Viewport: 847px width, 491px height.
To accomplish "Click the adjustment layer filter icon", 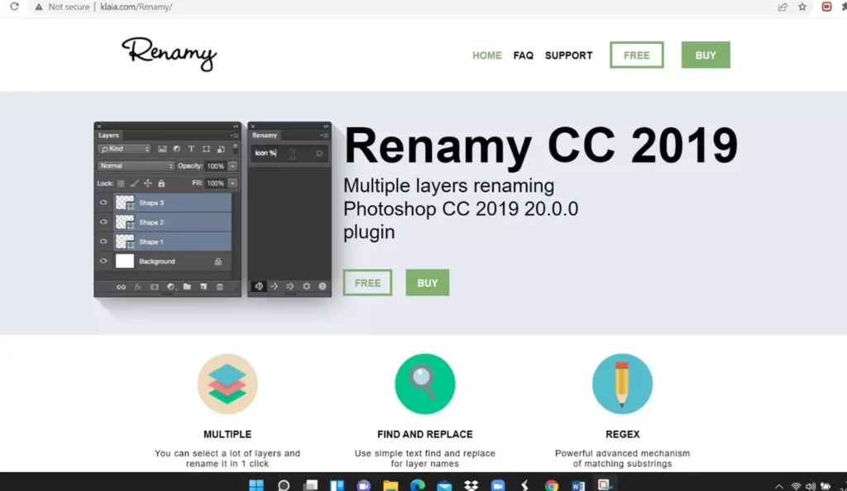I will point(177,149).
